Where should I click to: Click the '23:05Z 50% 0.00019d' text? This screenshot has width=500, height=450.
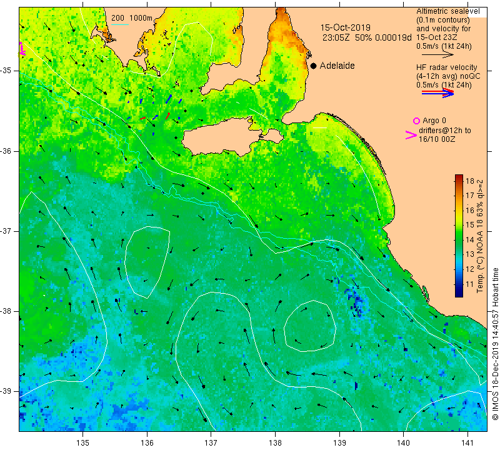point(367,37)
